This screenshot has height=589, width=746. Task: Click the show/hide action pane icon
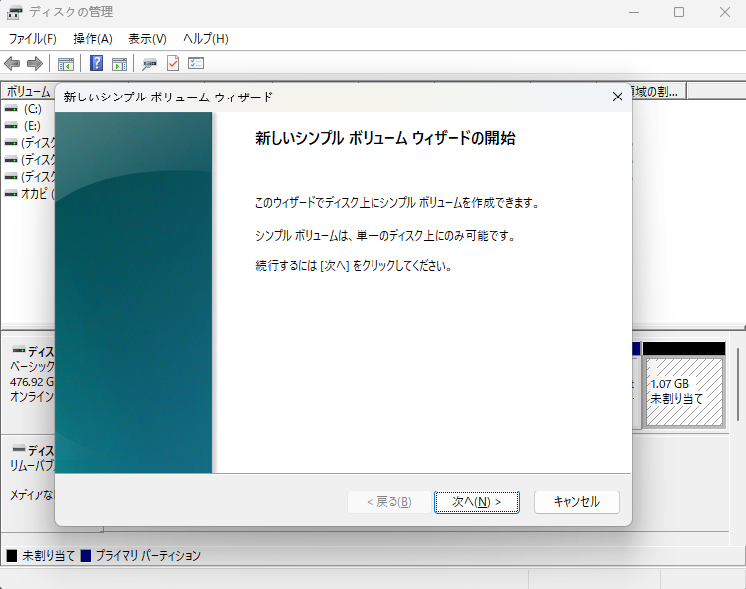pos(120,64)
